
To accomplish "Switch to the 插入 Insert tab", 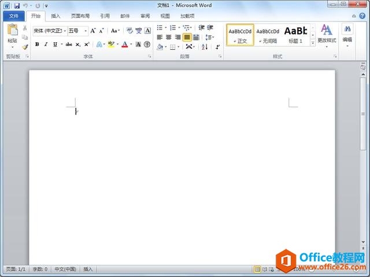I will tap(55, 16).
